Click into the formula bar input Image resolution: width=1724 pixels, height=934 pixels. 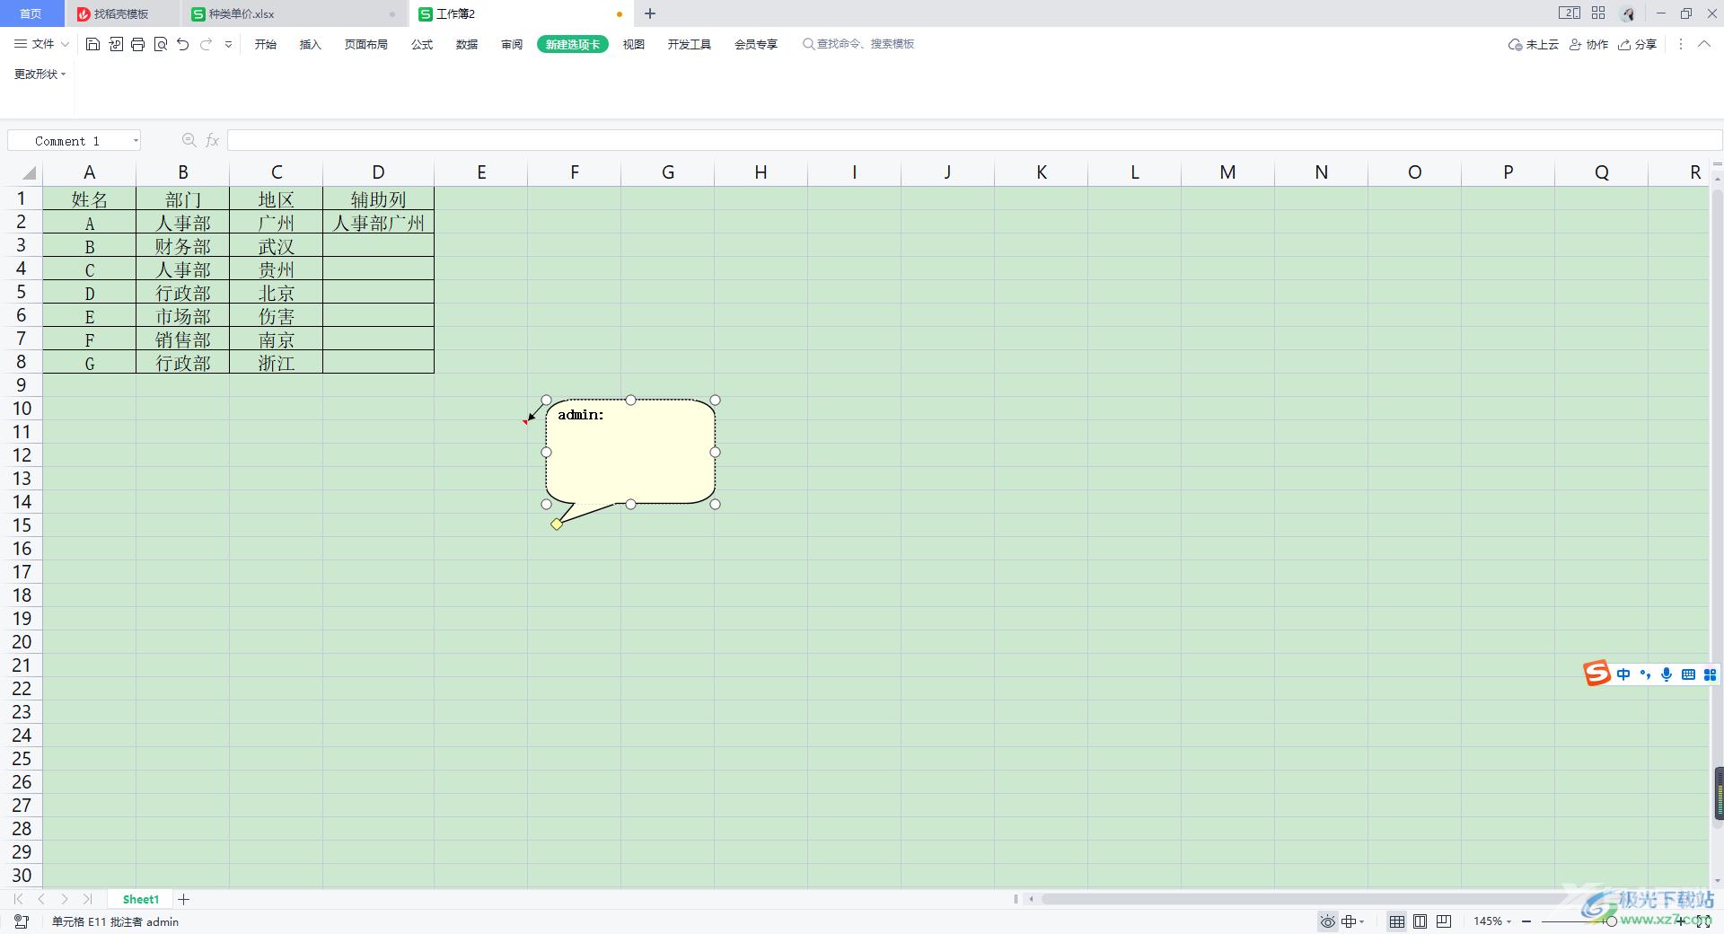click(974, 140)
